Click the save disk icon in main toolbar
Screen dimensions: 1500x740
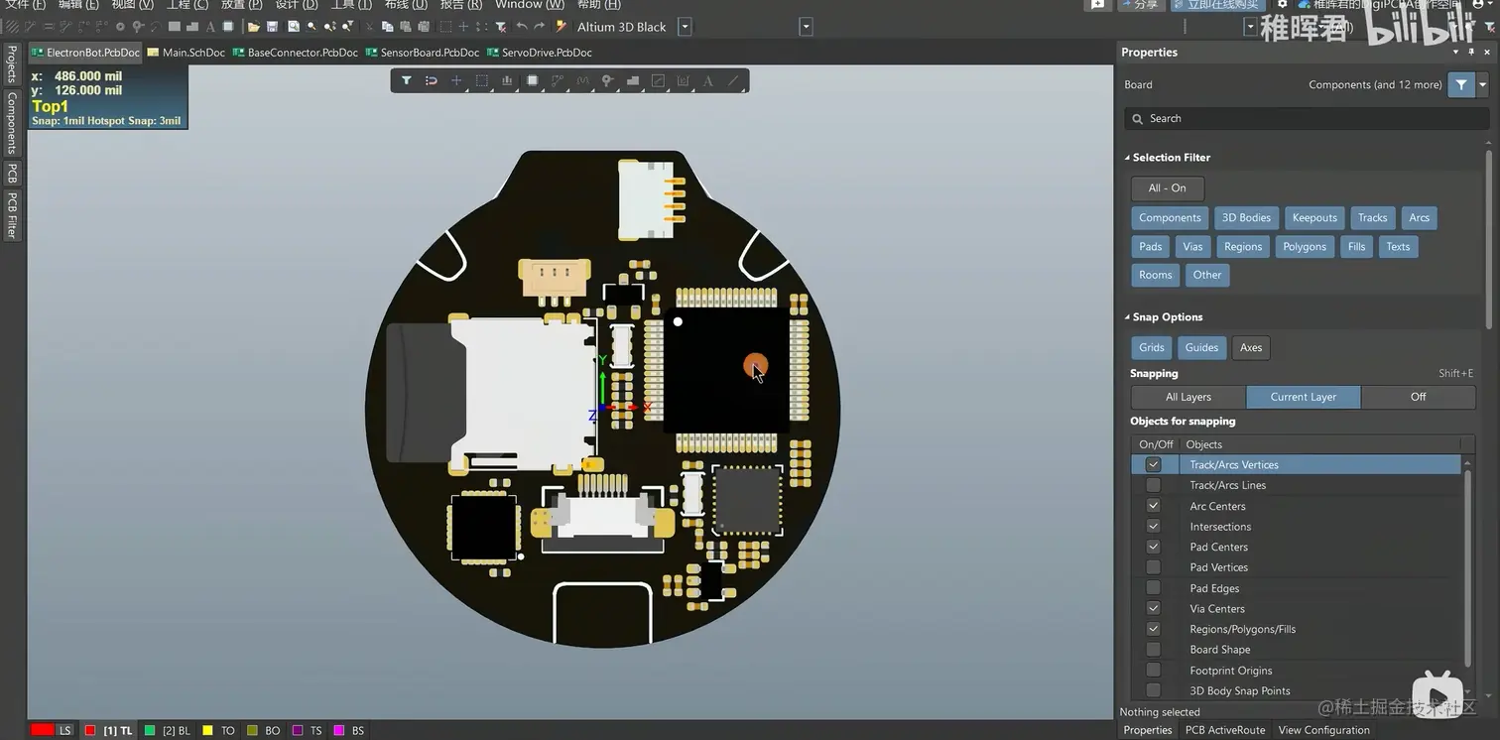tap(274, 27)
